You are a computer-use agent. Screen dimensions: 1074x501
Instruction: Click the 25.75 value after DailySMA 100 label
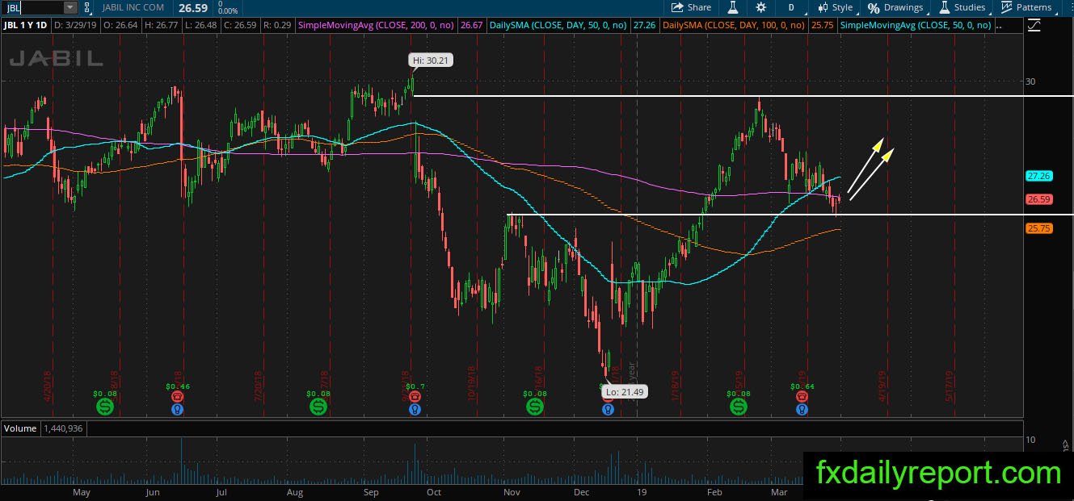pos(823,26)
